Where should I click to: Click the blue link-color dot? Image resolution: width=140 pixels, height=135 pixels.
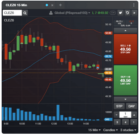pyautogui.click(x=47, y=5)
